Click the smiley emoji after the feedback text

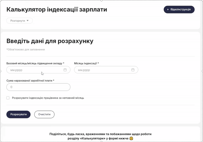pyautogui.click(x=131, y=138)
